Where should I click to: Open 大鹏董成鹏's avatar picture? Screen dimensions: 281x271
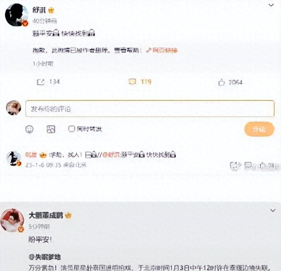point(12,221)
